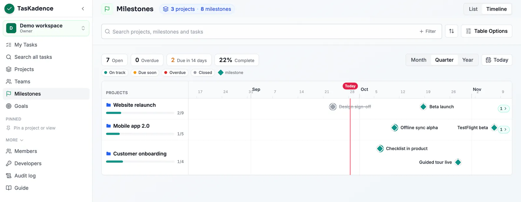
Task: Click the red Today marker label
Action: coord(350,86)
